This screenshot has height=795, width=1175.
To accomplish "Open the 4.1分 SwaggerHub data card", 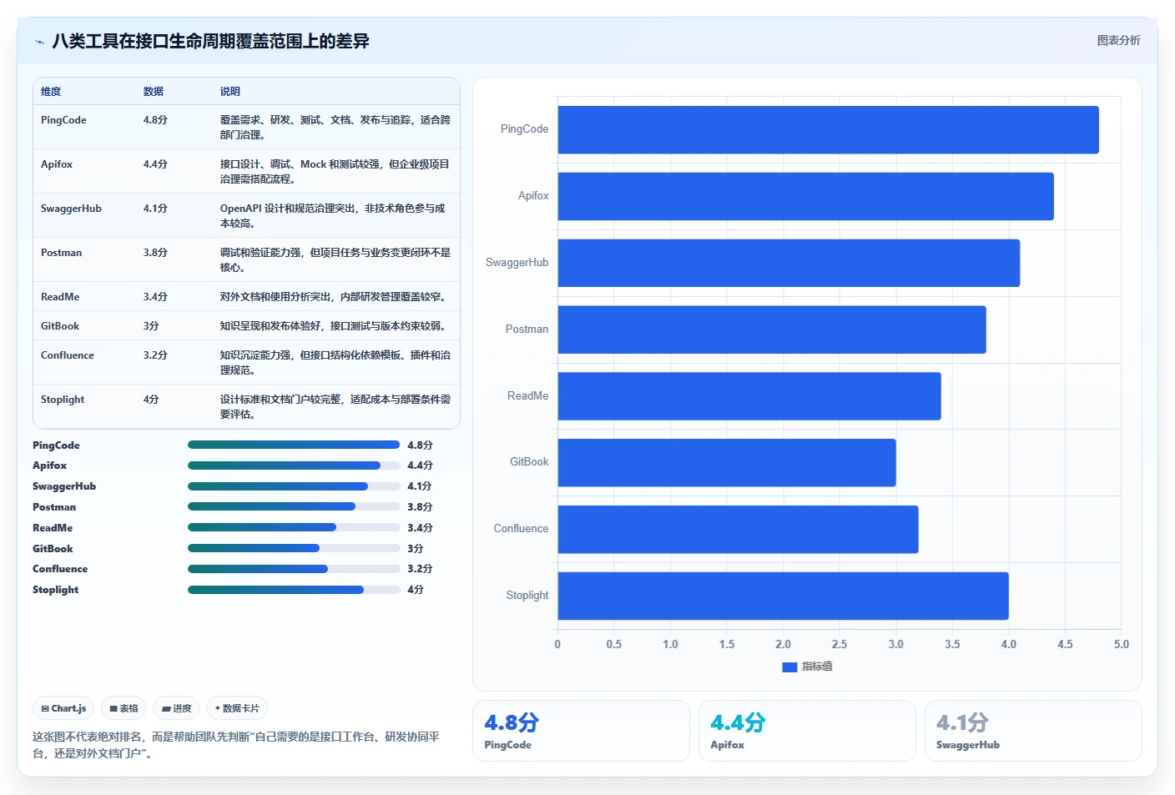I will coord(1033,731).
